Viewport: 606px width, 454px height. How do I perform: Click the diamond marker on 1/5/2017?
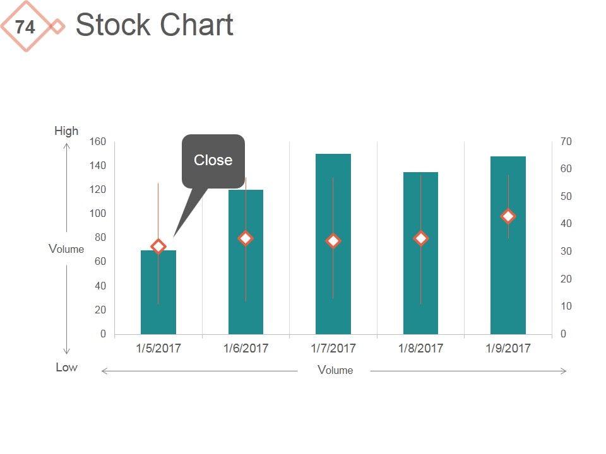[x=158, y=247]
